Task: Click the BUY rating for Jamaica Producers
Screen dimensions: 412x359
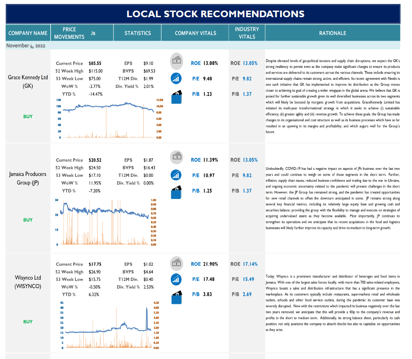Action: [28, 220]
